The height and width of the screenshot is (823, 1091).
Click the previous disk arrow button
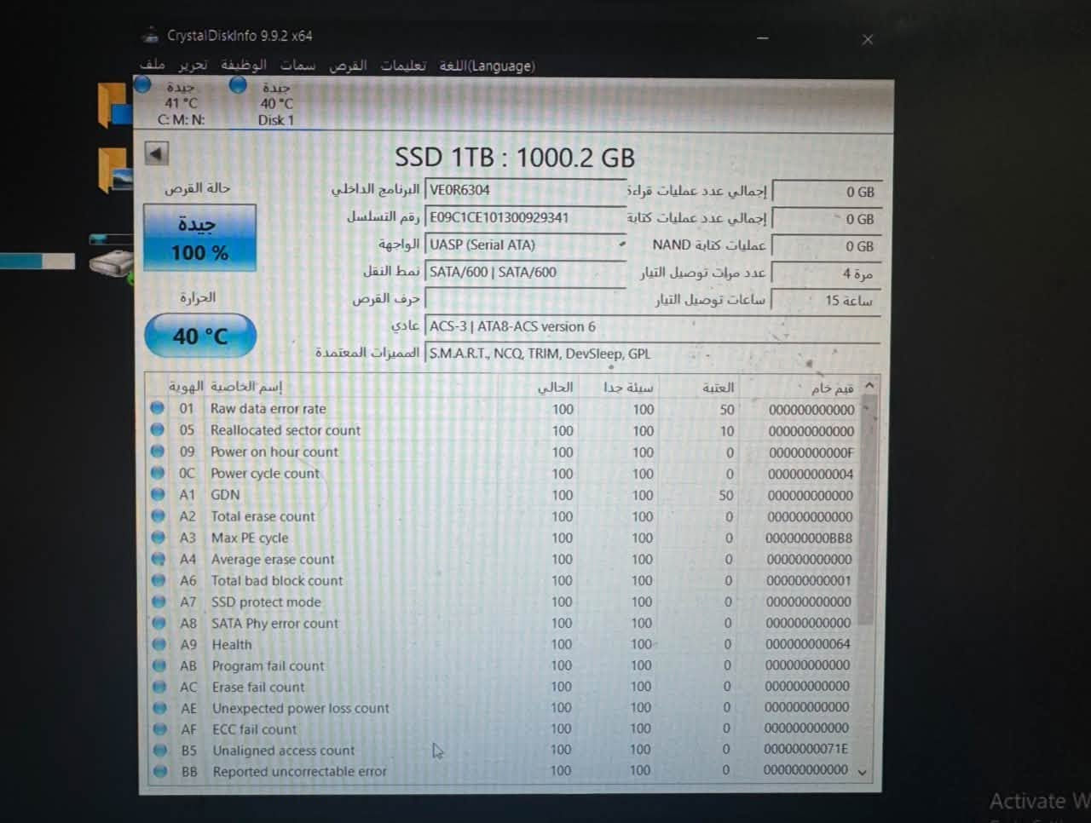[156, 153]
